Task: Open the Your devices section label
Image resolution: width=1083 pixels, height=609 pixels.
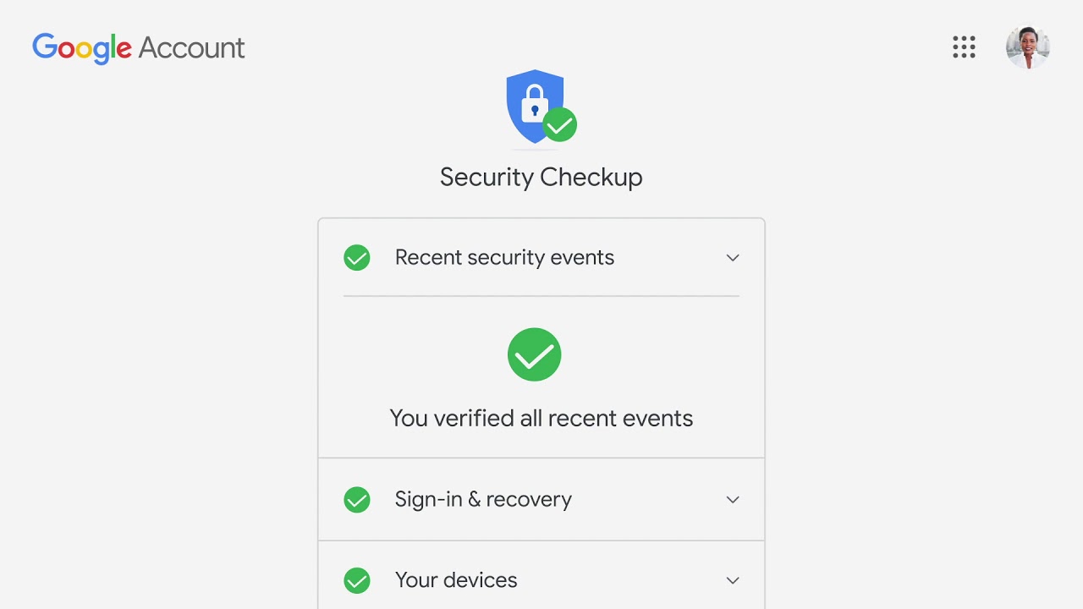Action: [456, 580]
